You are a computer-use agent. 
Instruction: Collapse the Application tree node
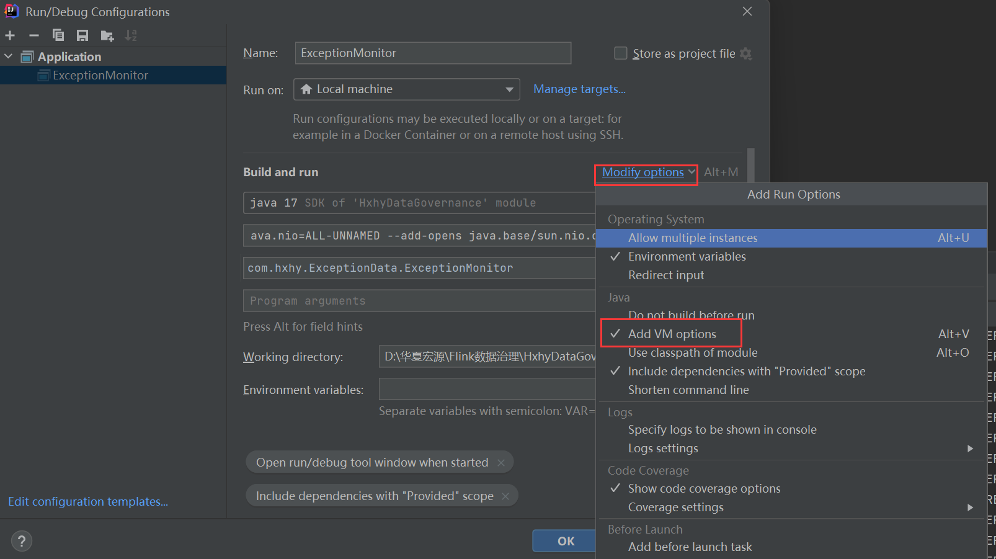point(8,56)
